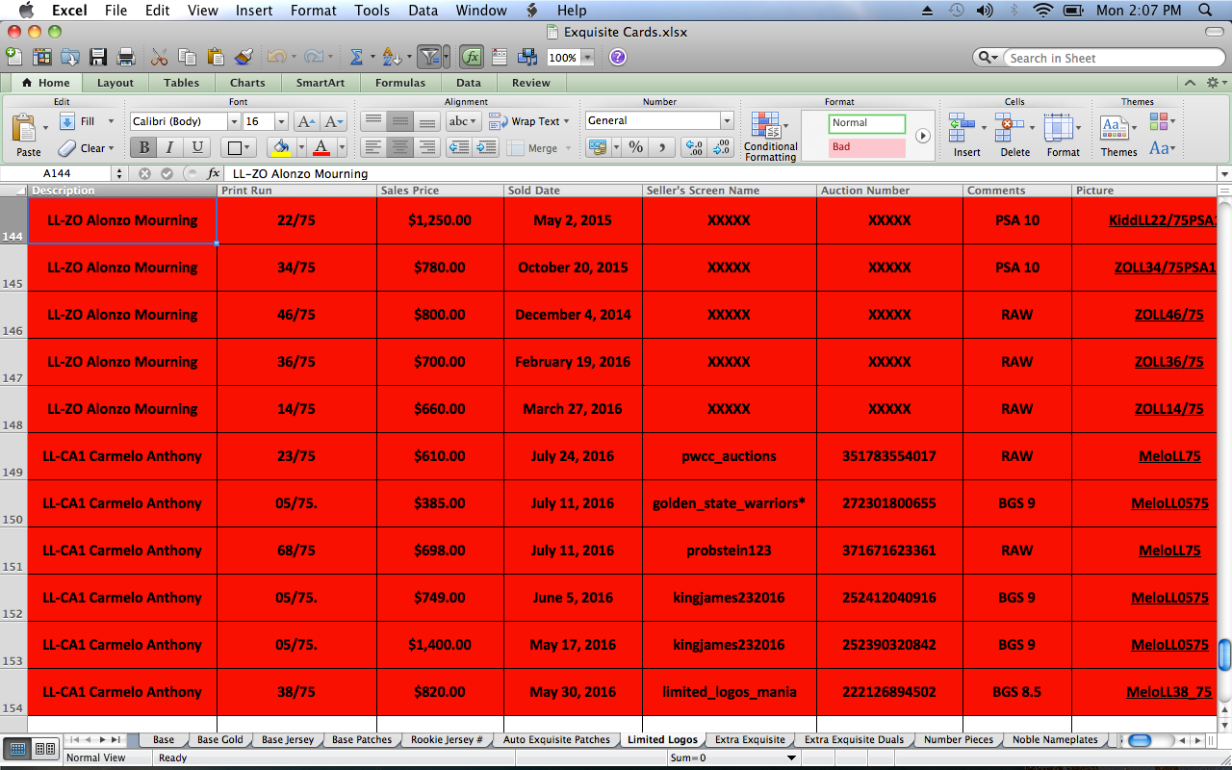Click the Increase Font Size icon
This screenshot has width=1232, height=770.
pos(306,122)
